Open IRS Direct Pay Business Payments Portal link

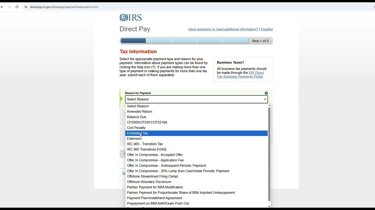click(241, 75)
